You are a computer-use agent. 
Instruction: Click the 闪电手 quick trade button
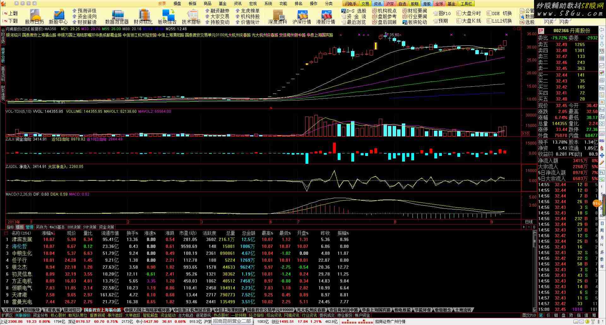click(x=351, y=4)
